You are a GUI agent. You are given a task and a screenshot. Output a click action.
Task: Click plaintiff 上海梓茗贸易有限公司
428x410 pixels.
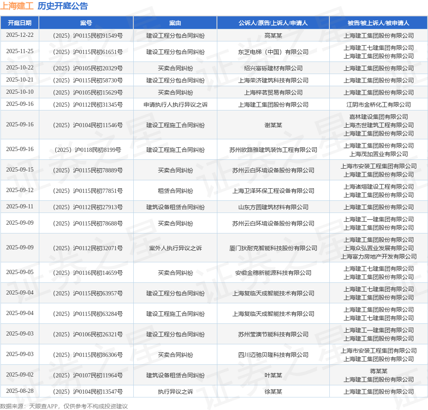tap(273, 92)
